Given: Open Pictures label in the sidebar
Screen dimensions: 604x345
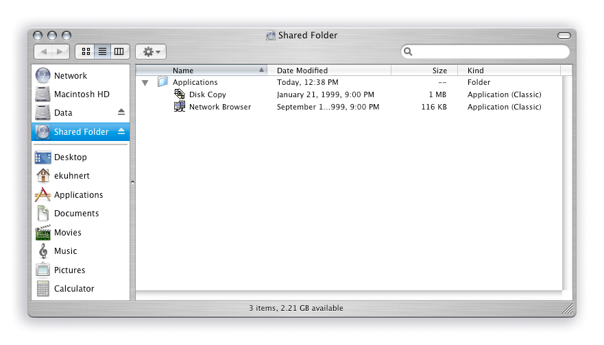Looking at the screenshot, I should [70, 270].
